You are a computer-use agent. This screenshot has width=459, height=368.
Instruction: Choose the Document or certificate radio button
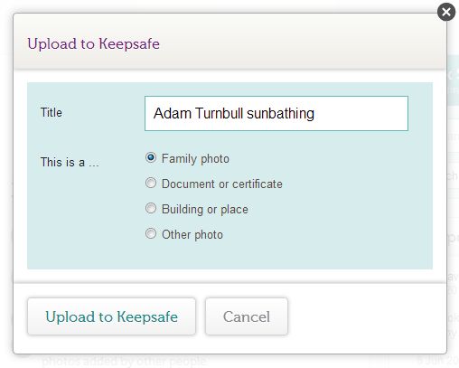[151, 183]
